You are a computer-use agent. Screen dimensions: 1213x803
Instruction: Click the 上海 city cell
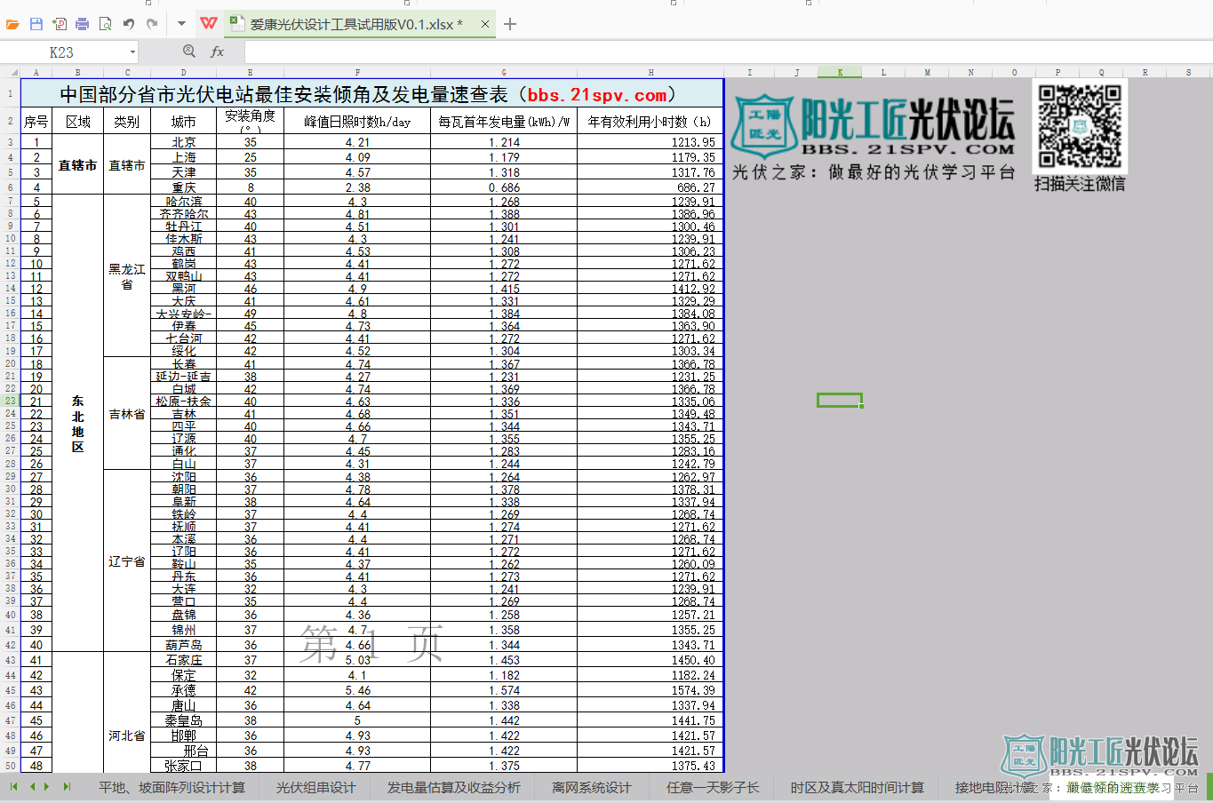pos(183,157)
